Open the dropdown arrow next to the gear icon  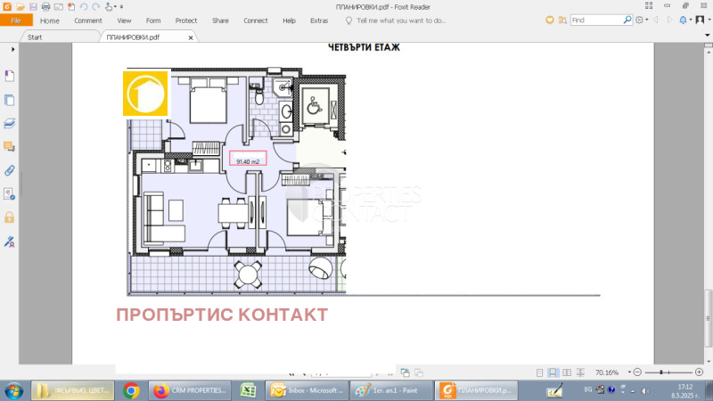pyautogui.click(x=647, y=20)
